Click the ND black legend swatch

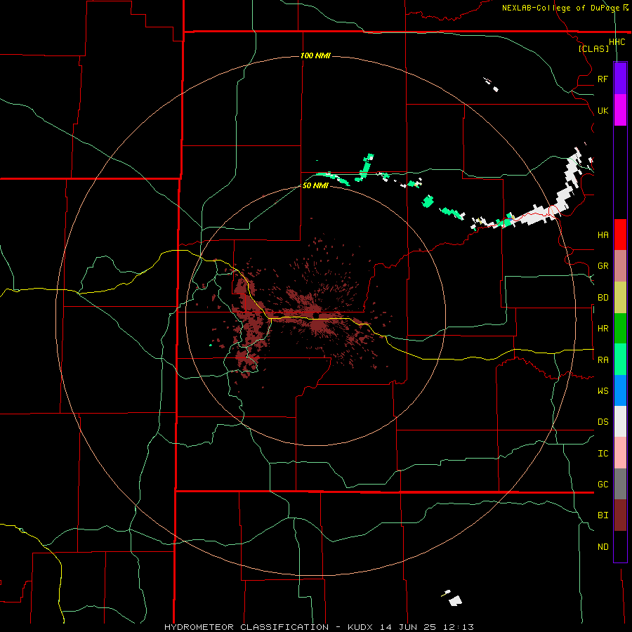click(x=620, y=546)
